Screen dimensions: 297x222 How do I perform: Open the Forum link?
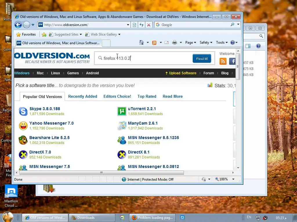pyautogui.click(x=209, y=73)
